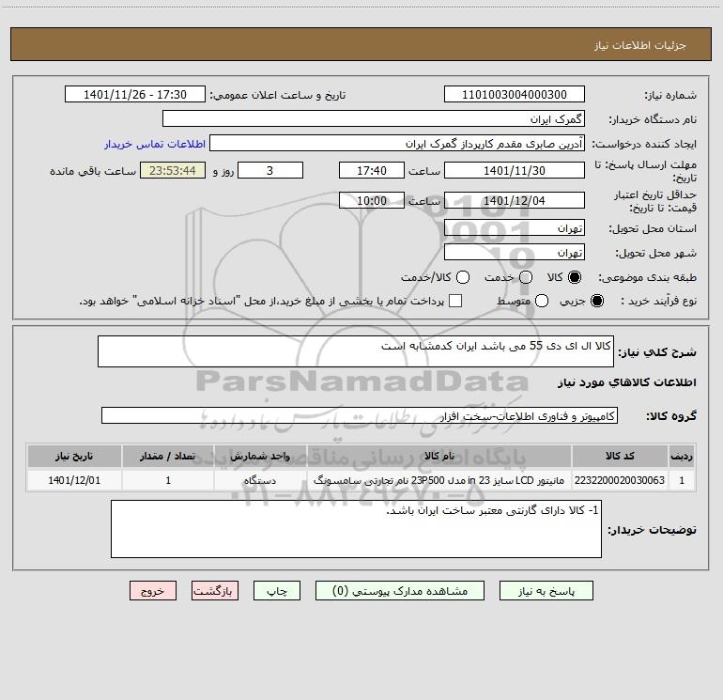Click the توضیحات خریدار text area
Viewport: 723px width, 700px height.
point(356,529)
